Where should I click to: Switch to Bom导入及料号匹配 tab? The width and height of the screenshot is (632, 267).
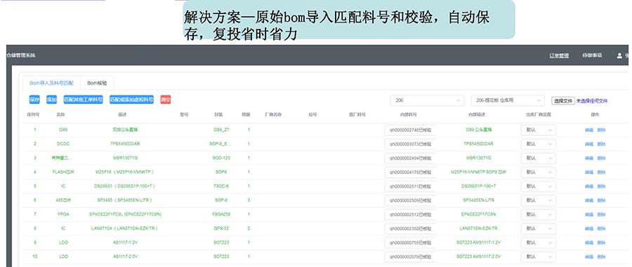pos(51,83)
